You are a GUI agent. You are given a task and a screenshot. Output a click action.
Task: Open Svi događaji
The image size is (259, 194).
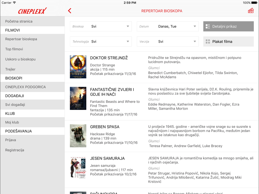coord(32,105)
